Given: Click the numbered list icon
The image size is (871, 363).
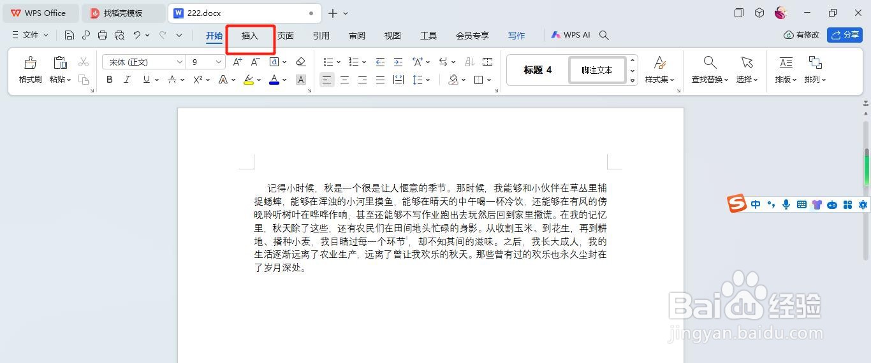Looking at the screenshot, I should (x=354, y=62).
